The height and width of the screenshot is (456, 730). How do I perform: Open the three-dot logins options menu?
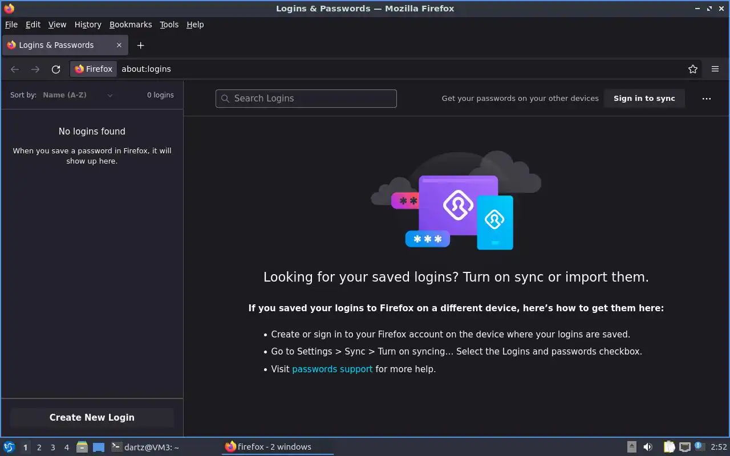[x=707, y=99]
